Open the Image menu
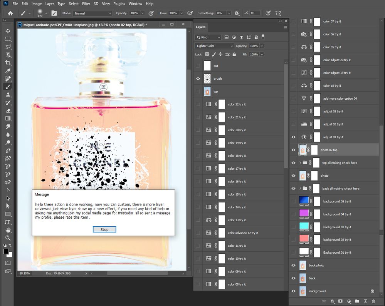This screenshot has height=306, width=385. tap(37, 4)
